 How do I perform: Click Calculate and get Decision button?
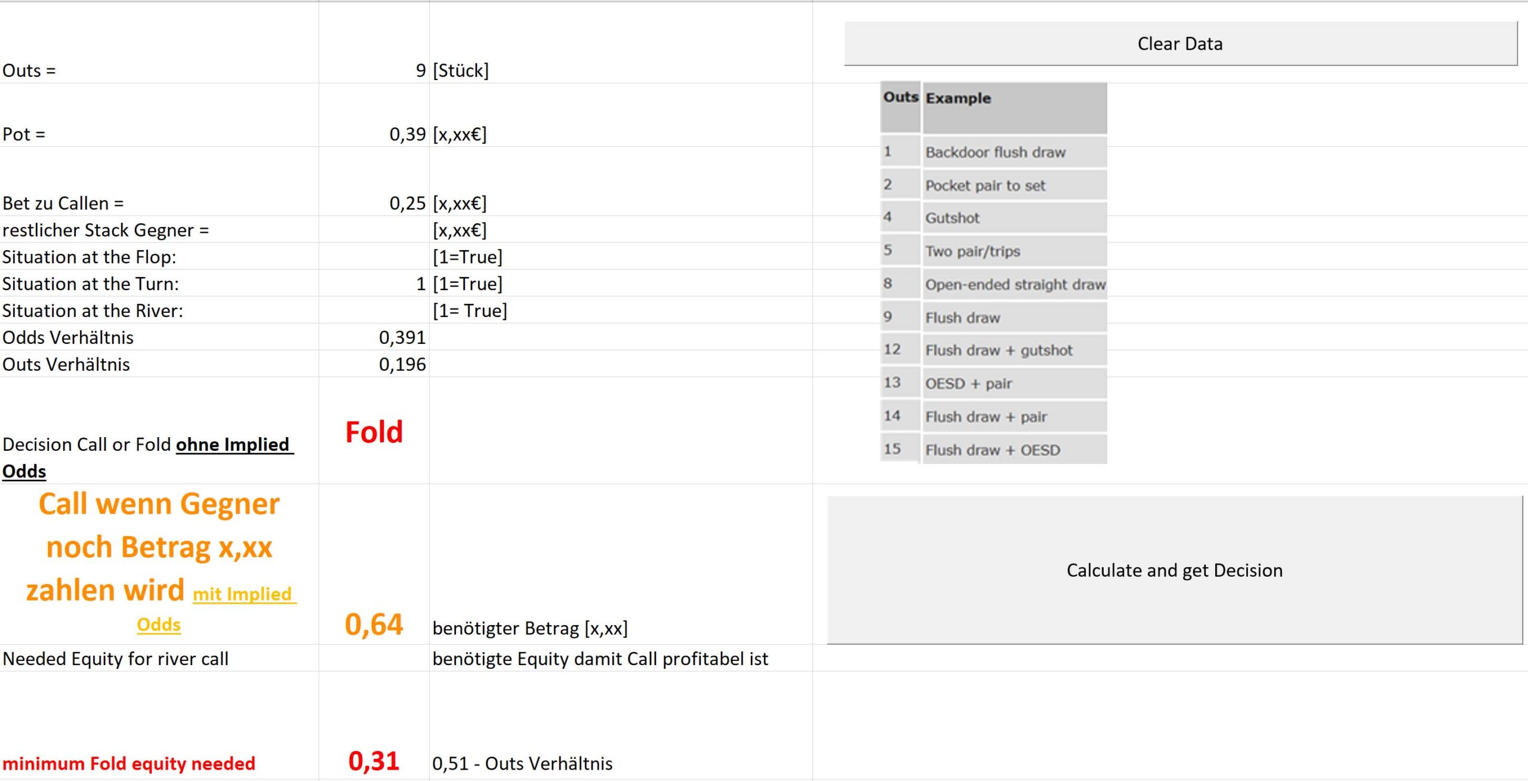click(1175, 570)
